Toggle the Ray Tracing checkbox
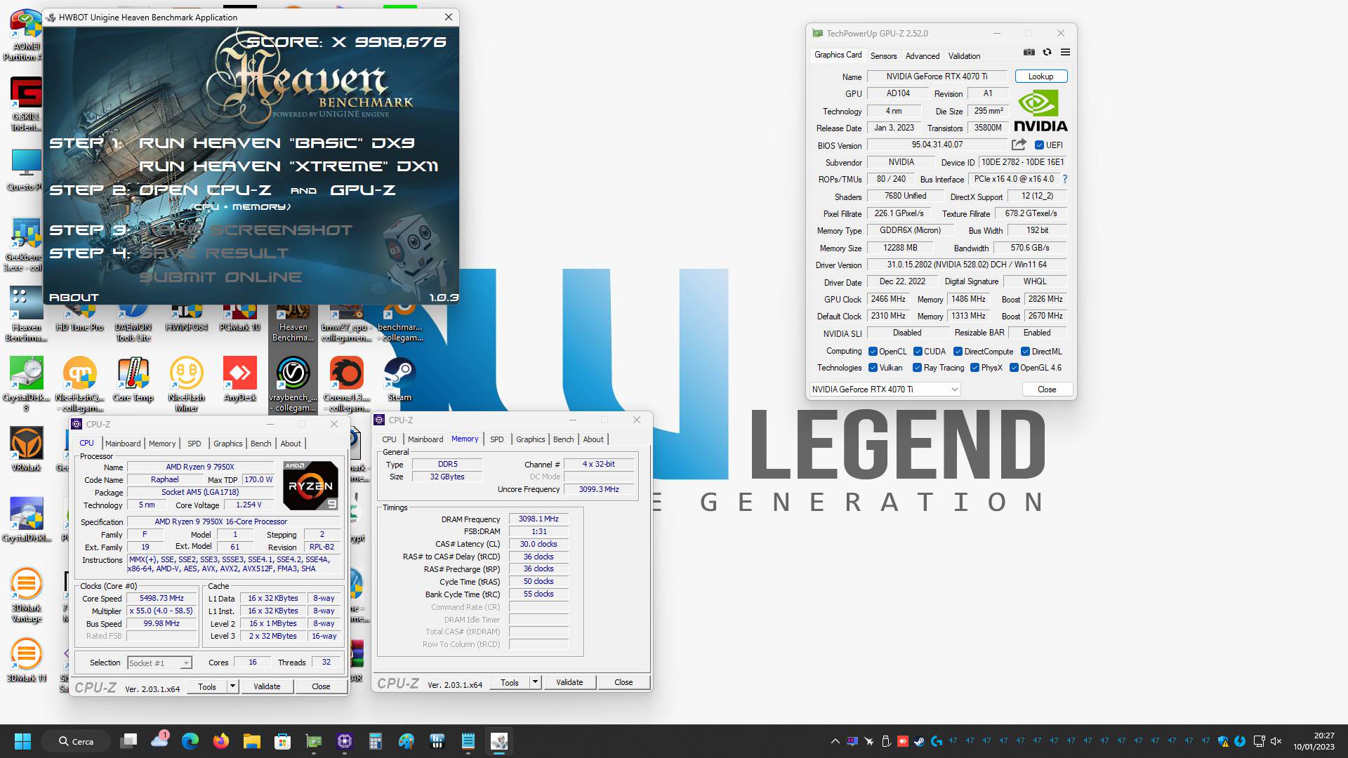The width and height of the screenshot is (1348, 758). [x=917, y=368]
